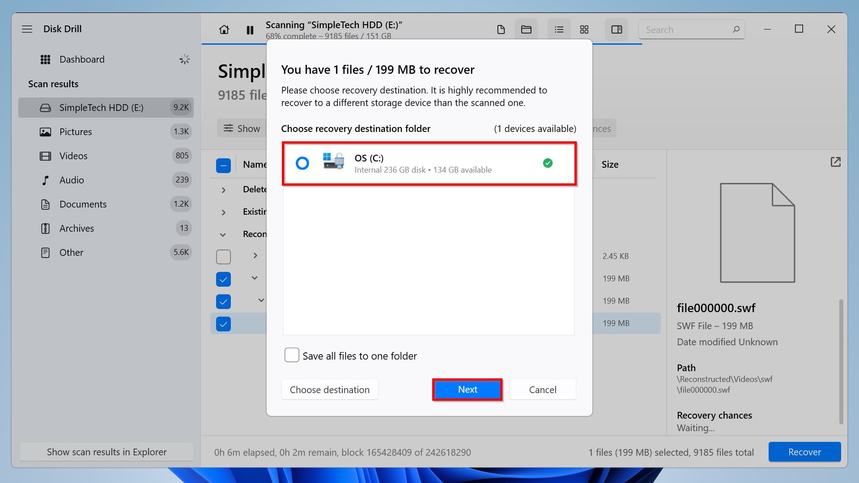Click the preview panel scrollbar
Viewport: 859px width, 483px height.
point(841,361)
